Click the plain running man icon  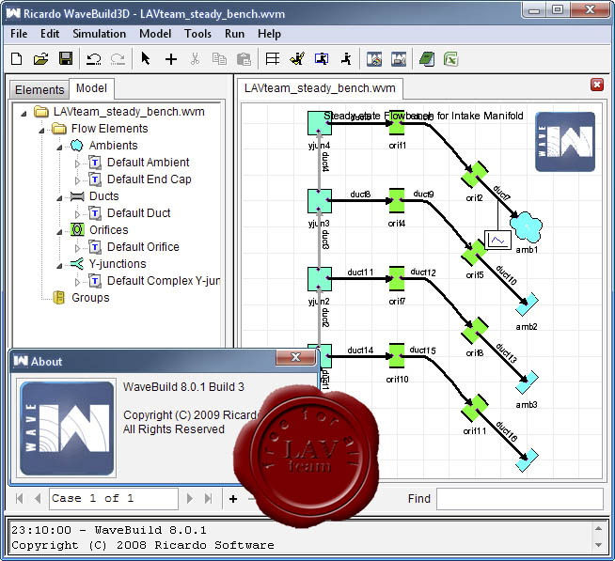[x=346, y=59]
